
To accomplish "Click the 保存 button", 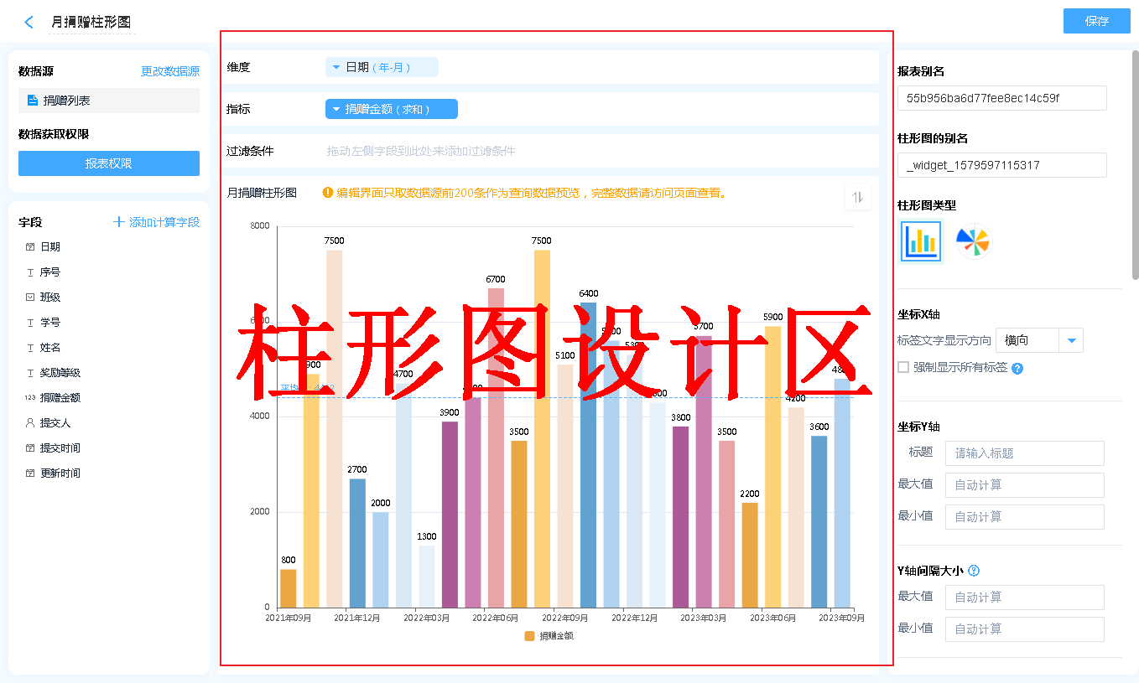I will pyautogui.click(x=1096, y=21).
